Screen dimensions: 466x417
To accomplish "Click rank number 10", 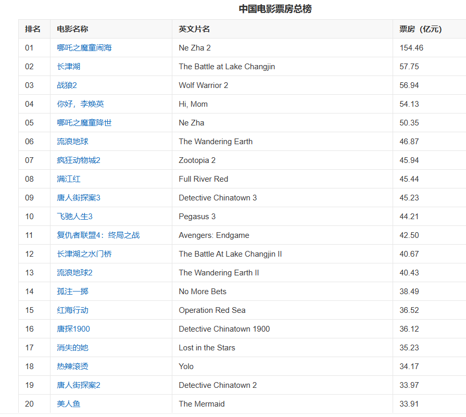I will click(29, 217).
